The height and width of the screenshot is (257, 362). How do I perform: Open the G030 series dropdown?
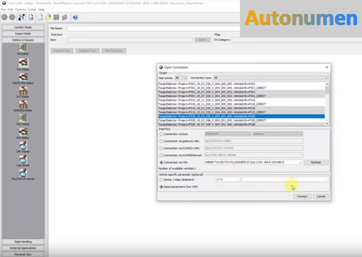[x=228, y=180]
